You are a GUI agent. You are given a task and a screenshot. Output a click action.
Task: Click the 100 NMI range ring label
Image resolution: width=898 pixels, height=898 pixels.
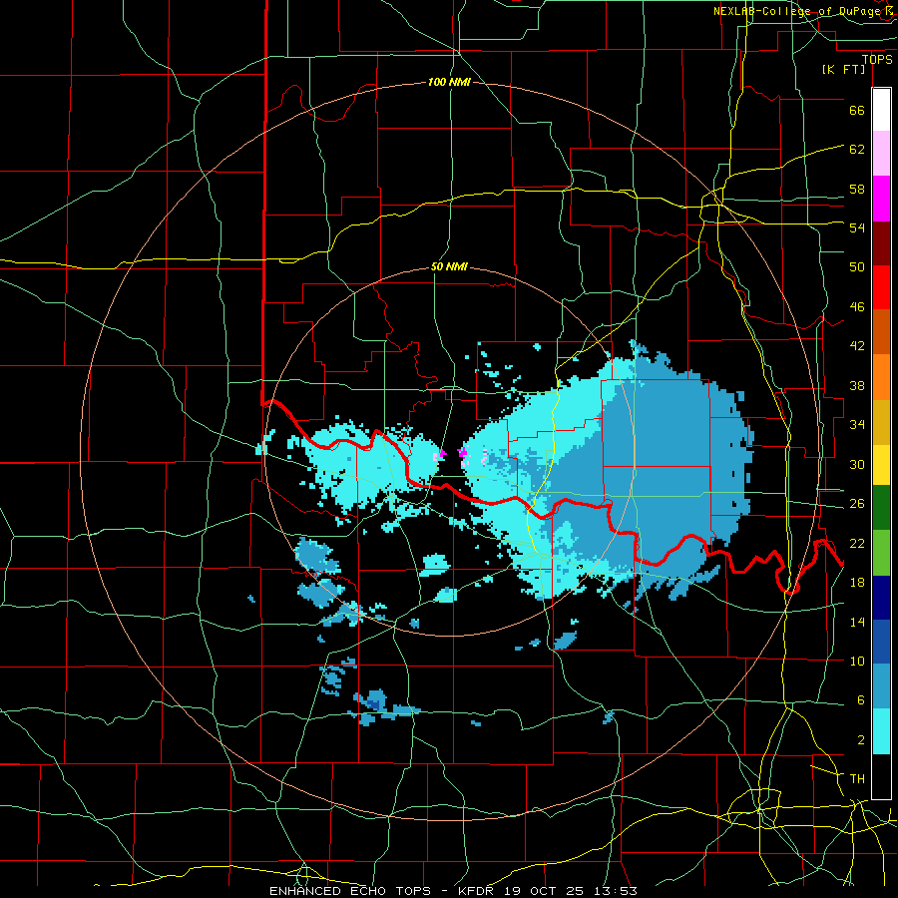point(449,82)
